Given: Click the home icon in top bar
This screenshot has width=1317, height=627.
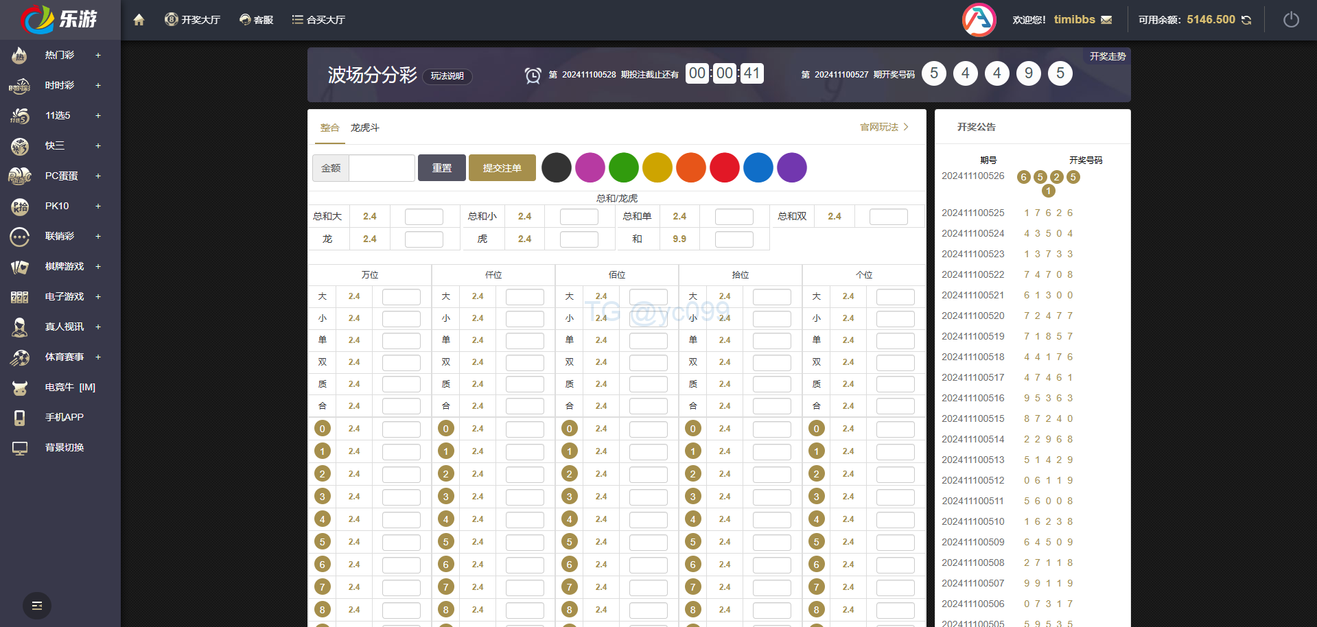Looking at the screenshot, I should click(x=139, y=20).
